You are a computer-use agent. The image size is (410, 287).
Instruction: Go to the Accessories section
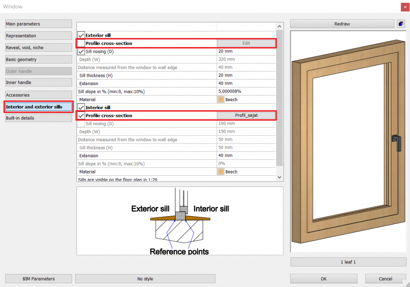pos(38,95)
